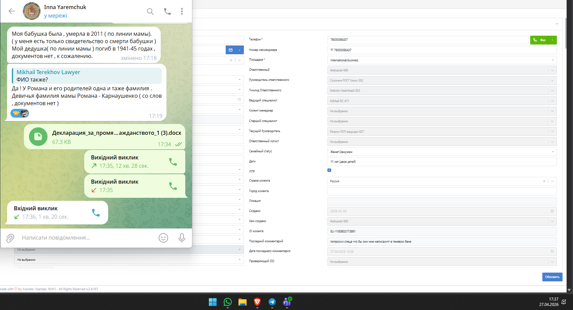The image size is (573, 310).
Task: Click the blue email envelope button
Action: [x=230, y=50]
